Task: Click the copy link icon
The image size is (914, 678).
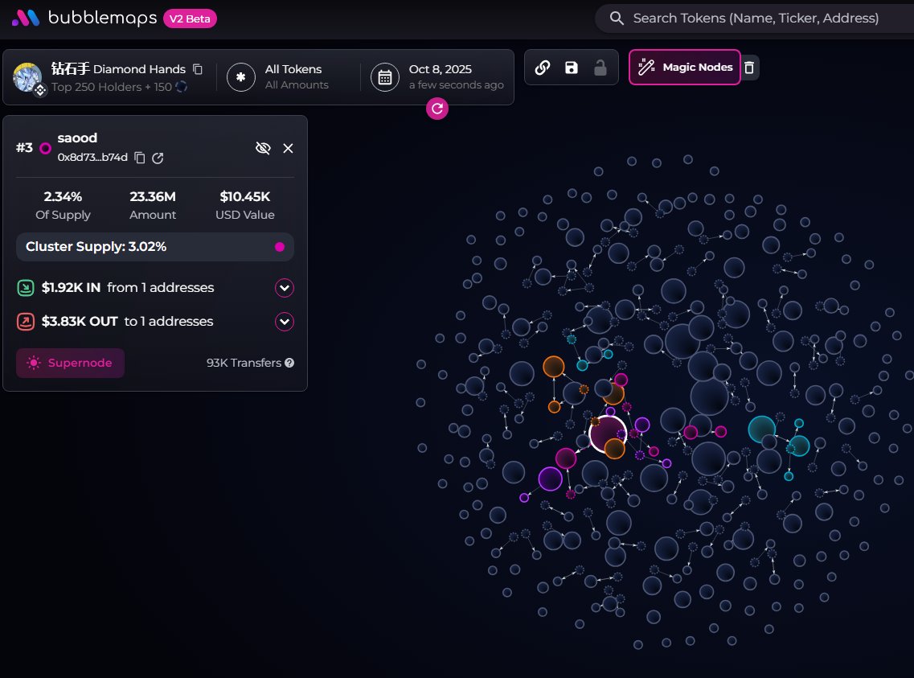Action: click(543, 68)
